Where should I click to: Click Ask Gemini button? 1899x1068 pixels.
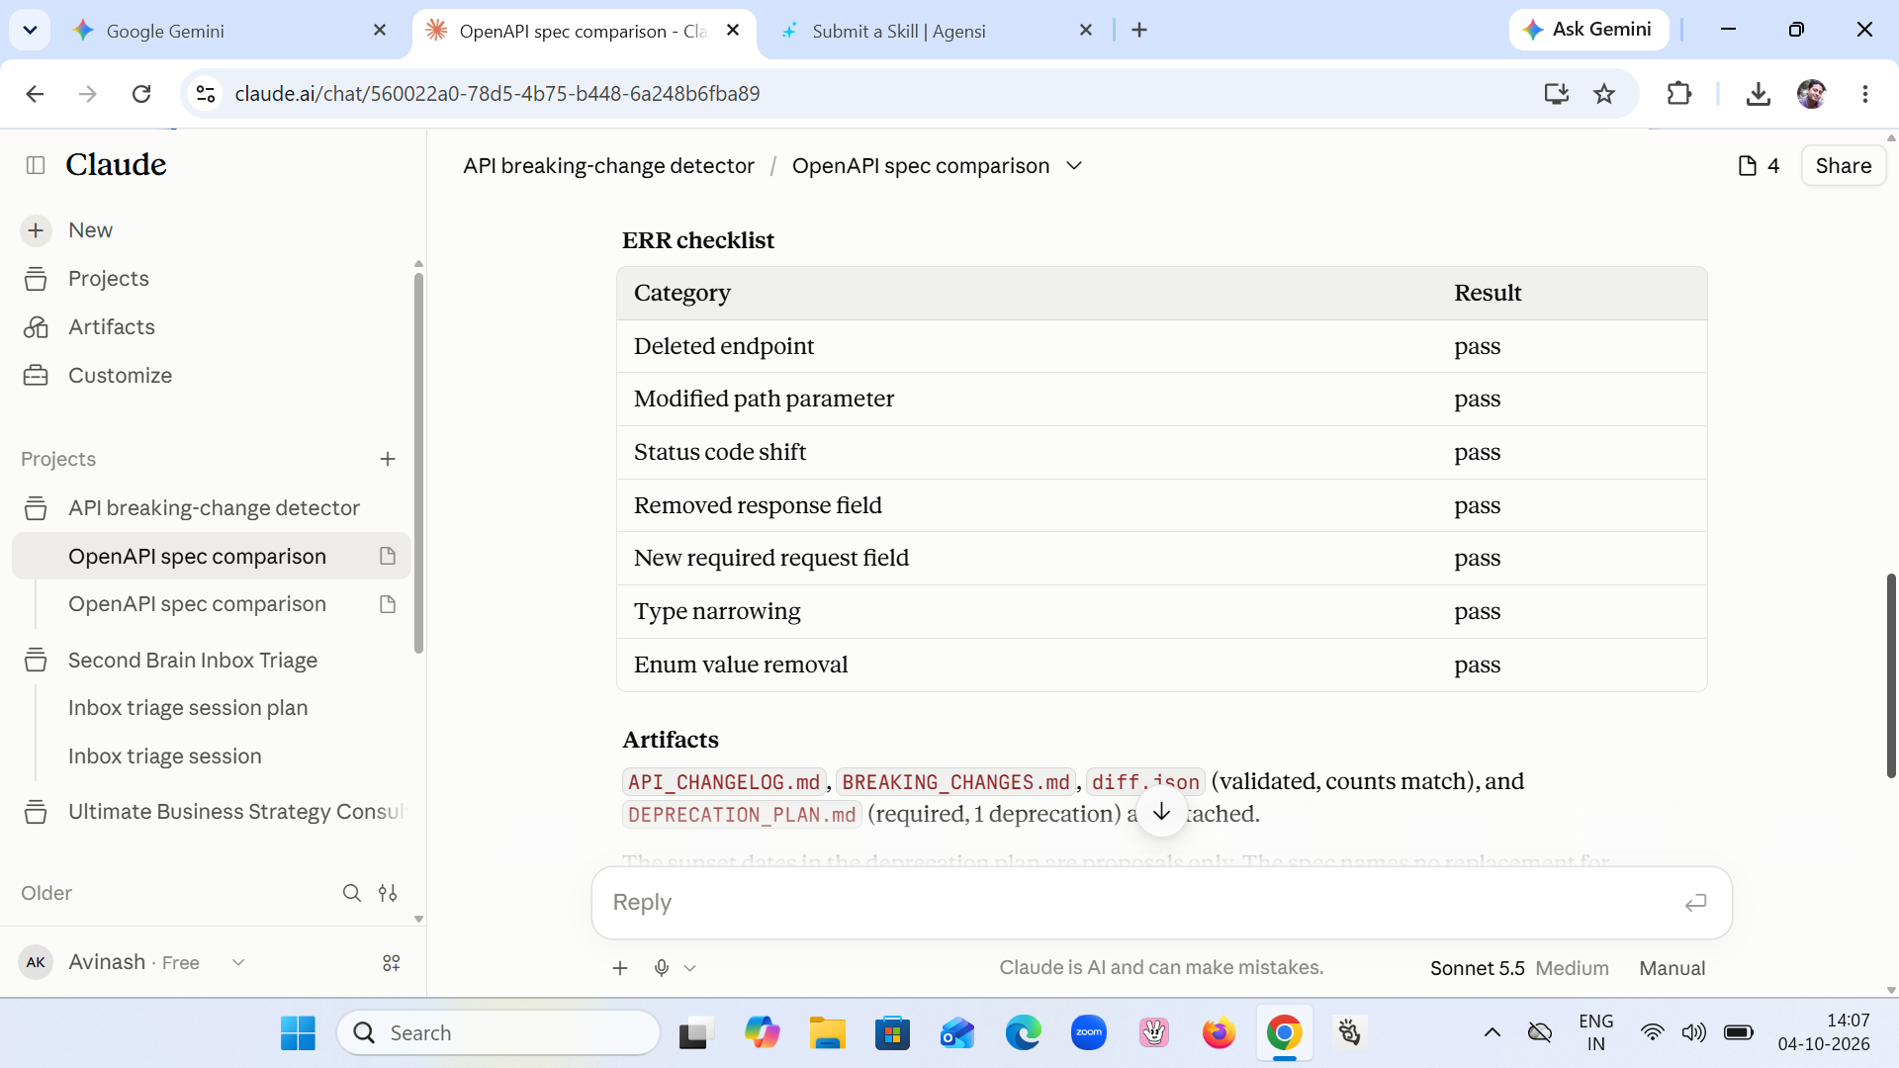(1588, 30)
